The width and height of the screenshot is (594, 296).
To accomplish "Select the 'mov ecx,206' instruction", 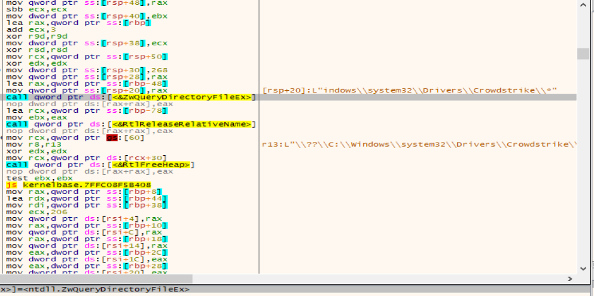I will point(36,212).
